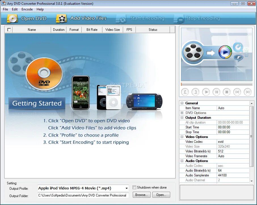Image resolution: width=257 pixels, height=205 pixels.
Task: Click the Audio Bitrate value 64
Action: [233, 171]
